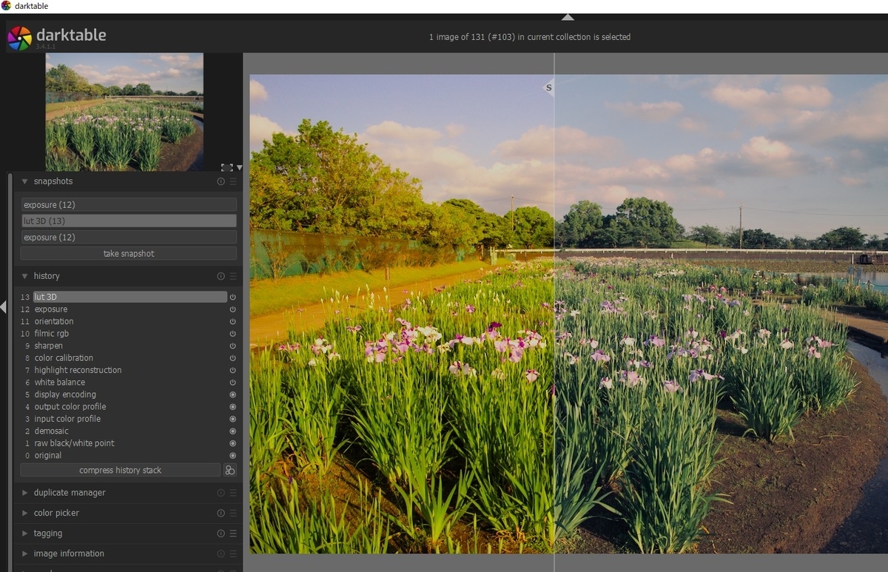Expand the tagging panel
Screen dimensions: 888x572
point(24,534)
